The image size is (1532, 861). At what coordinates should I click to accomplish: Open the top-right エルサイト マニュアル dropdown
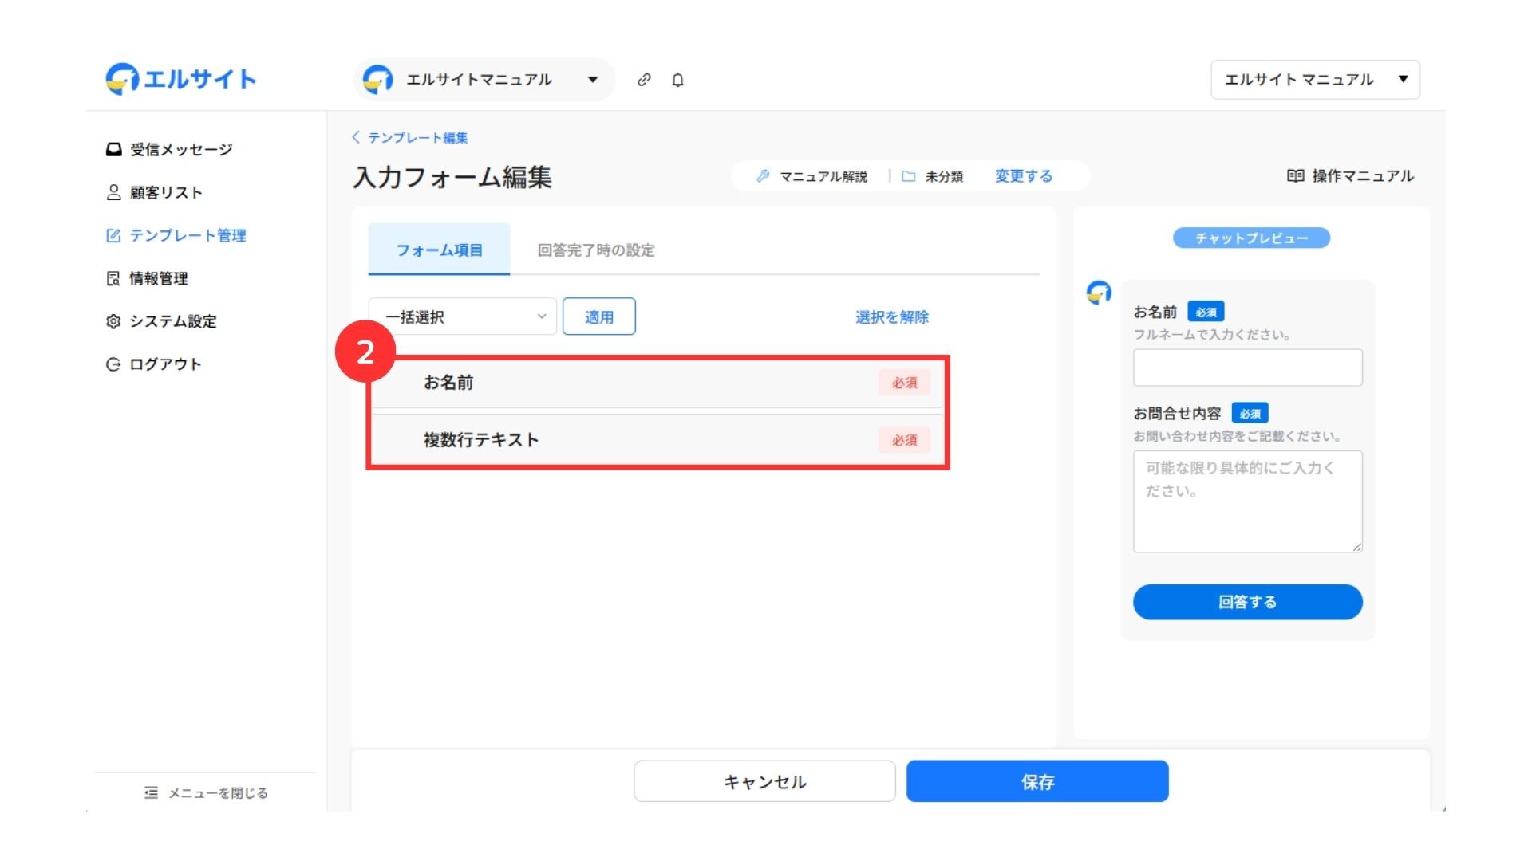point(1315,80)
